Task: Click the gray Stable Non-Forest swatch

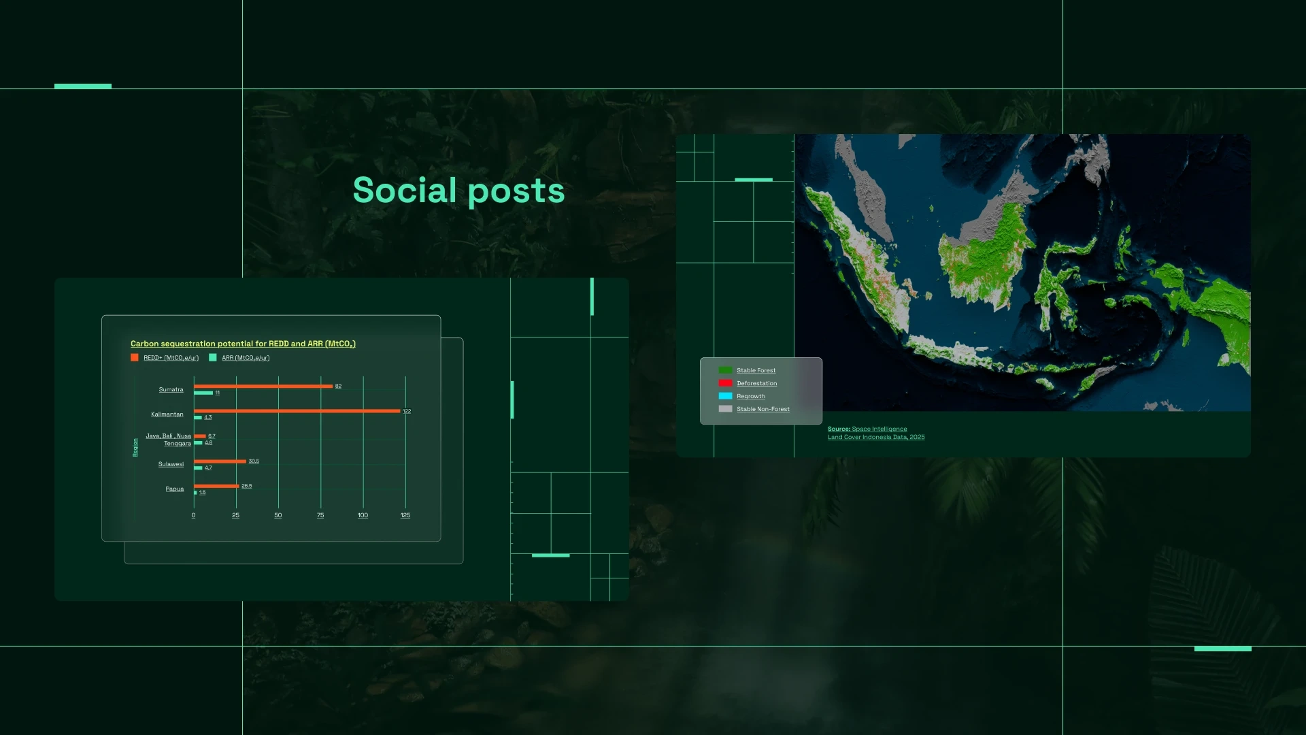Action: [725, 409]
